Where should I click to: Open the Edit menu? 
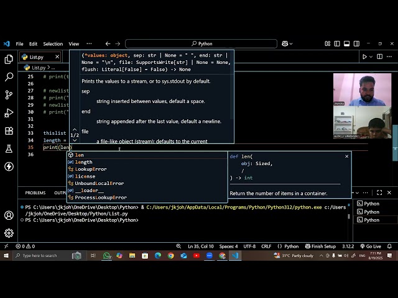(33, 44)
